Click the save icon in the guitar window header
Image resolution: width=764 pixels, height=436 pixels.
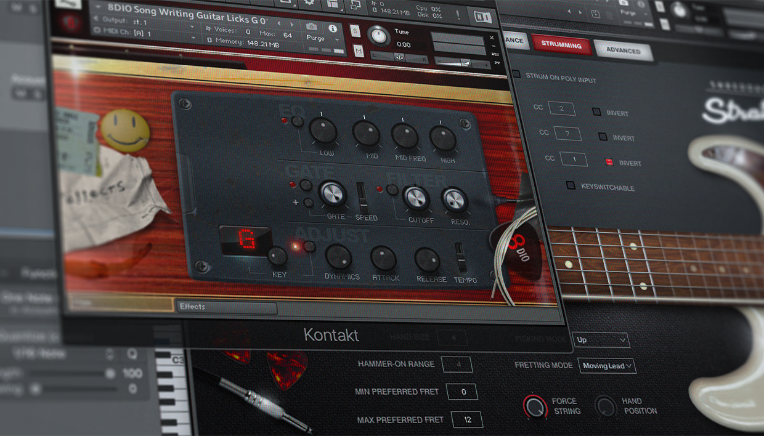pyautogui.click(x=595, y=14)
